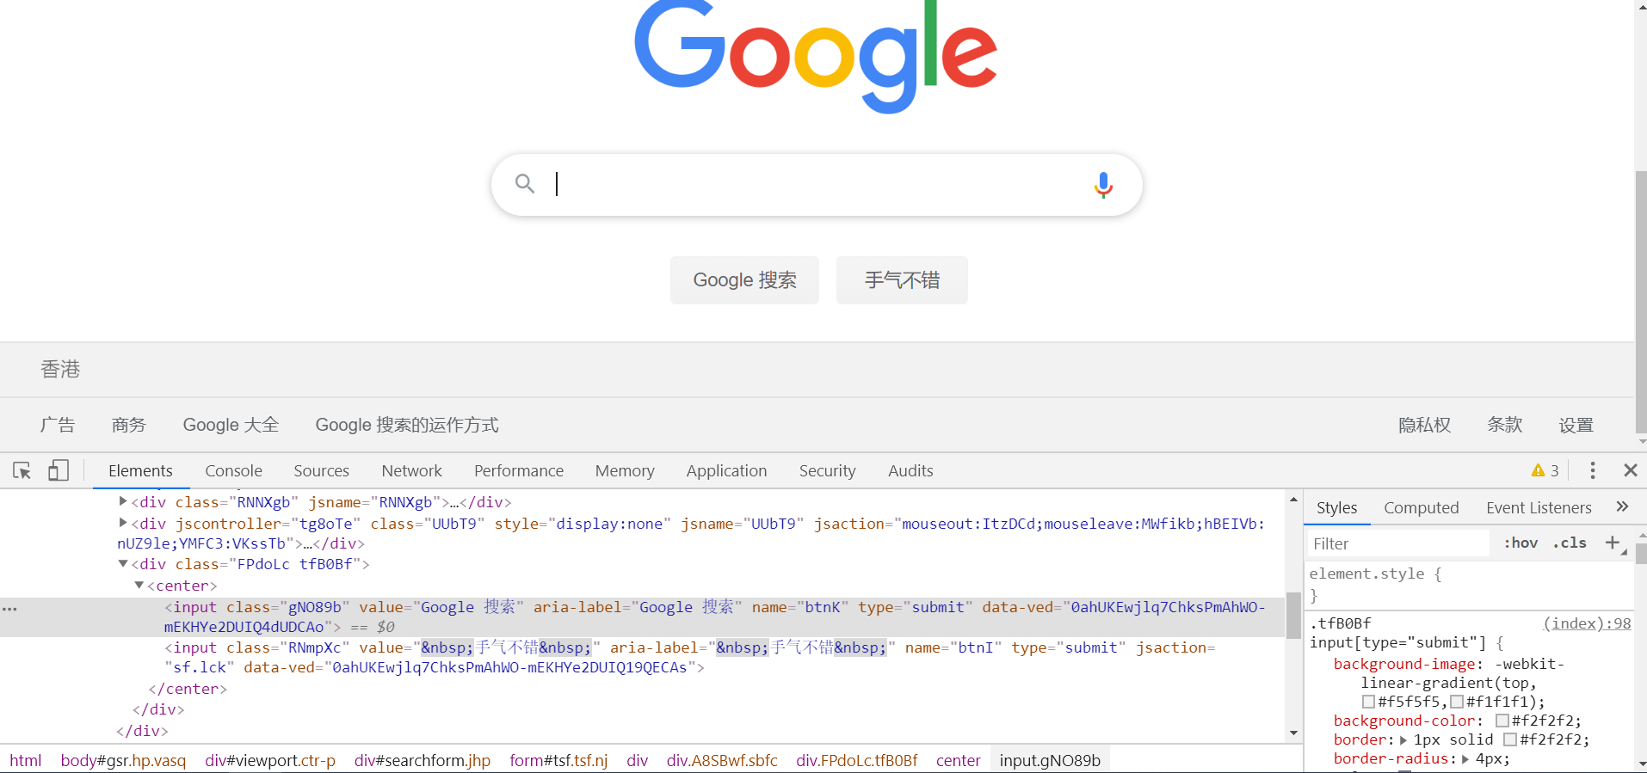Expand the div jscontroller tg8oTe node
1647x773 pixels.
pyautogui.click(x=123, y=523)
